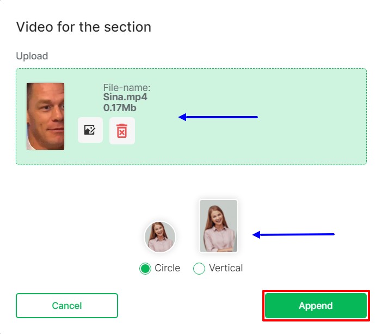Click the "Video for the section" heading
This screenshot has width=382, height=334.
pos(83,27)
